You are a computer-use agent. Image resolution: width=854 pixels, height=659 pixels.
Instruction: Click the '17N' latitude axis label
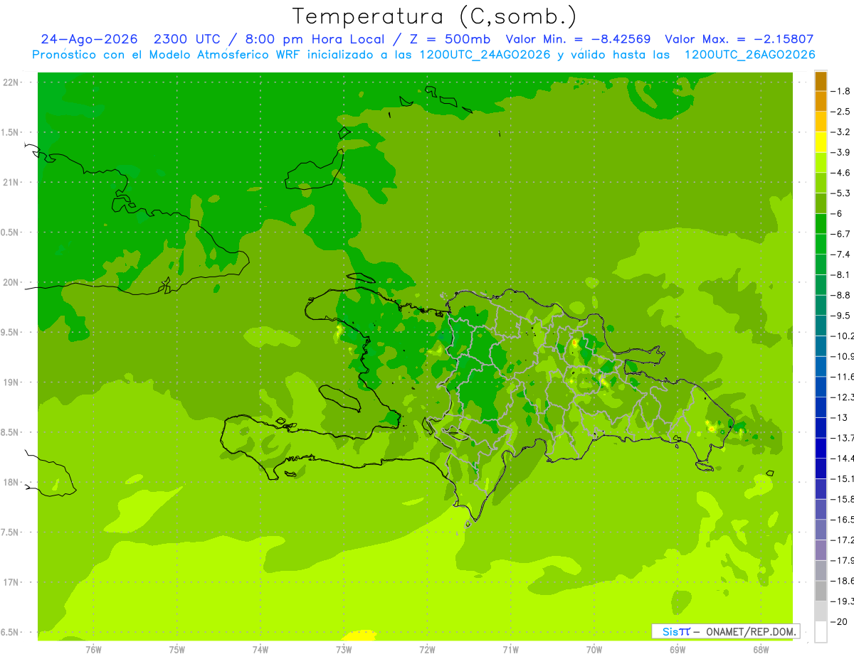[12, 583]
